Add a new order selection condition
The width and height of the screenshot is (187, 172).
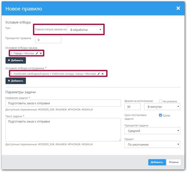click(16, 60)
